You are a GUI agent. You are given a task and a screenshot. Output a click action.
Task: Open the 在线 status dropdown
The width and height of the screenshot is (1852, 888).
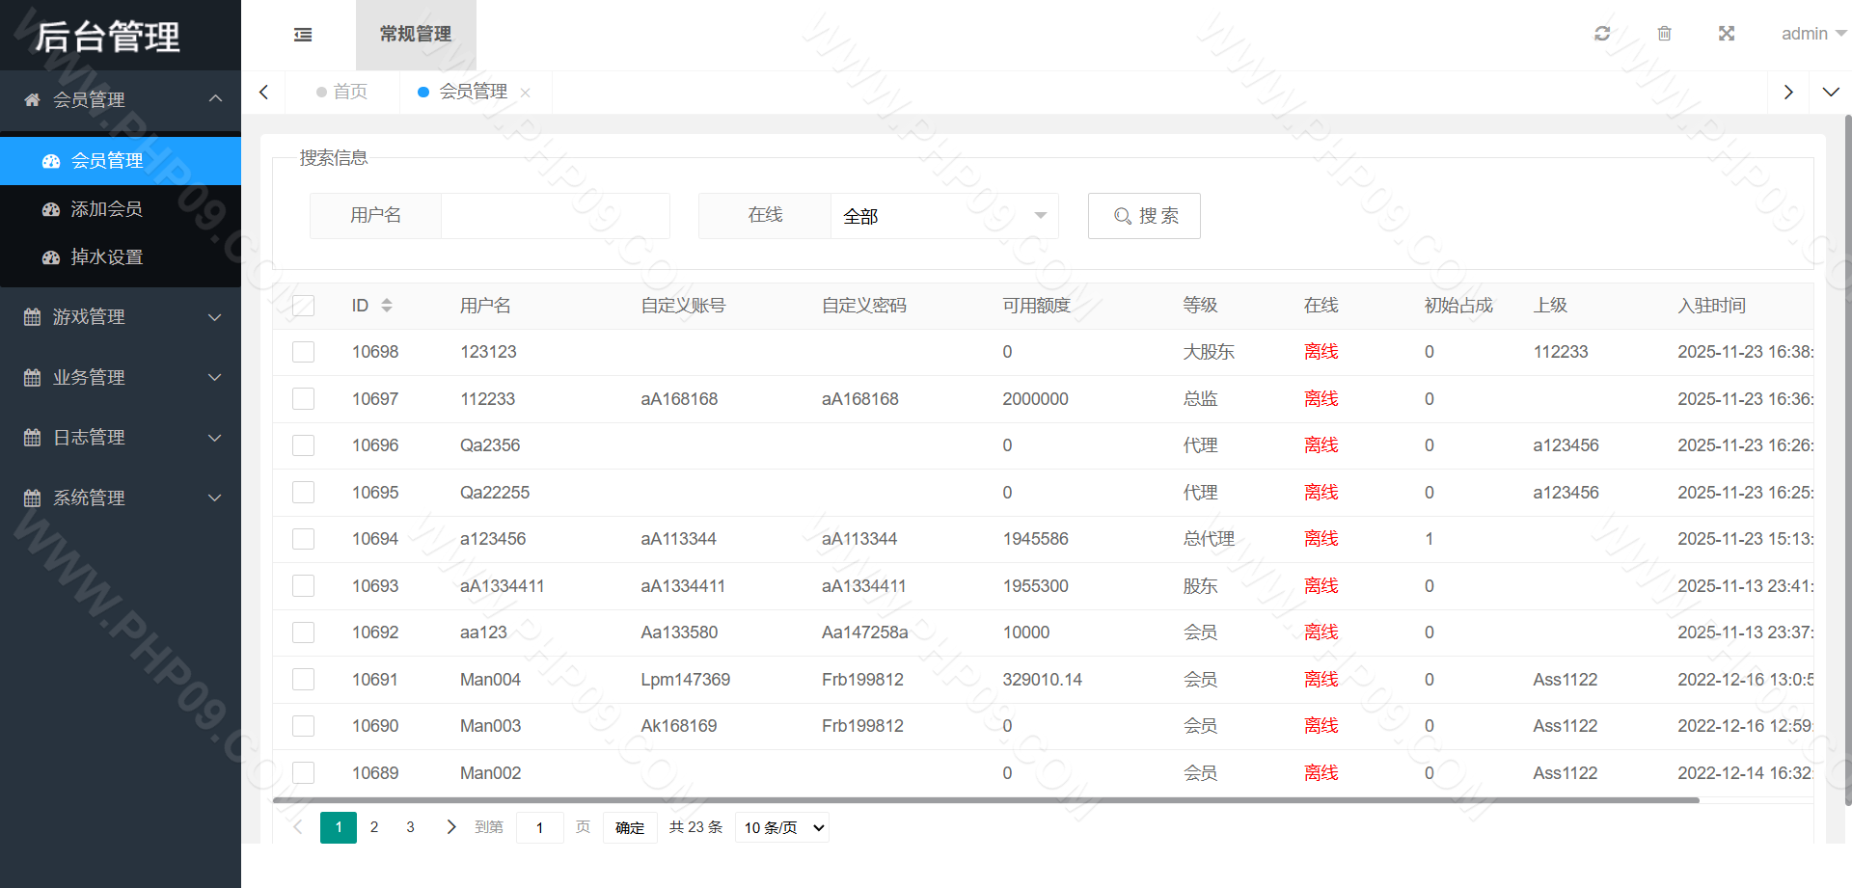(x=943, y=216)
